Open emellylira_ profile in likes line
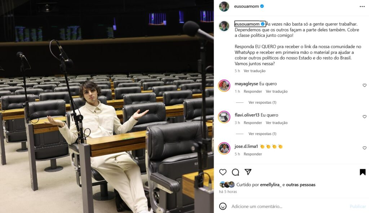 pyautogui.click(x=271, y=185)
